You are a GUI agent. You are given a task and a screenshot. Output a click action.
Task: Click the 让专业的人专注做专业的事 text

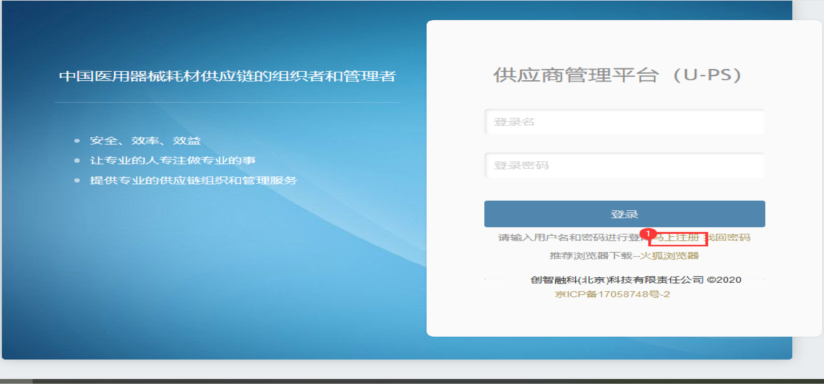(173, 160)
